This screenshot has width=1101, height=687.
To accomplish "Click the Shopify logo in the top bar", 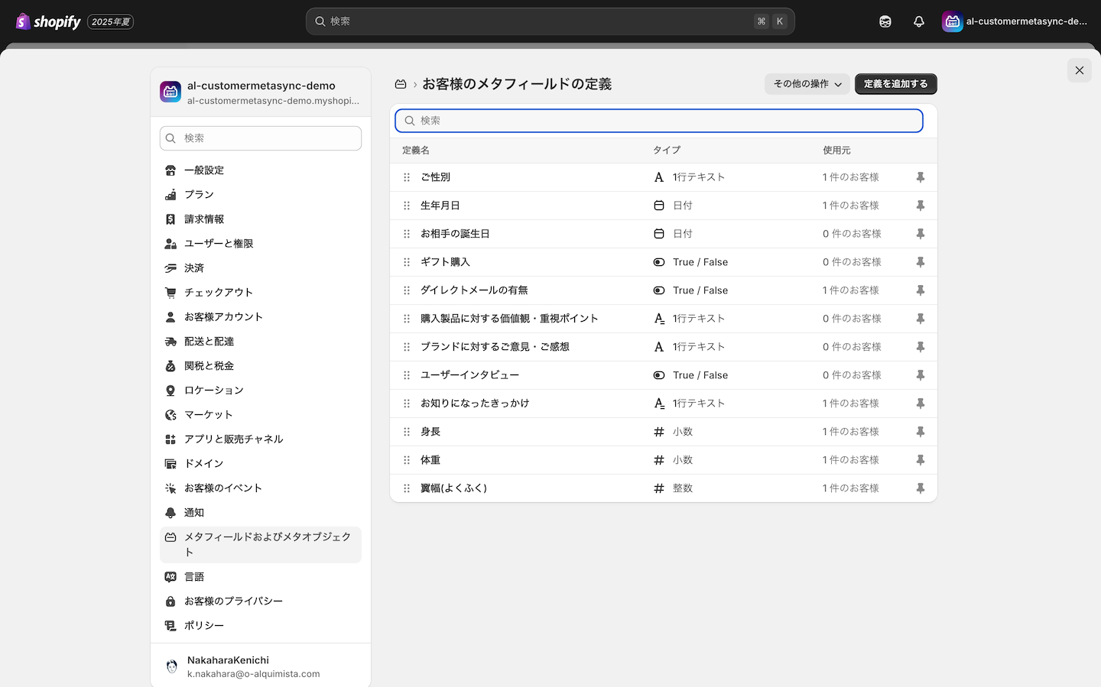I will [48, 21].
